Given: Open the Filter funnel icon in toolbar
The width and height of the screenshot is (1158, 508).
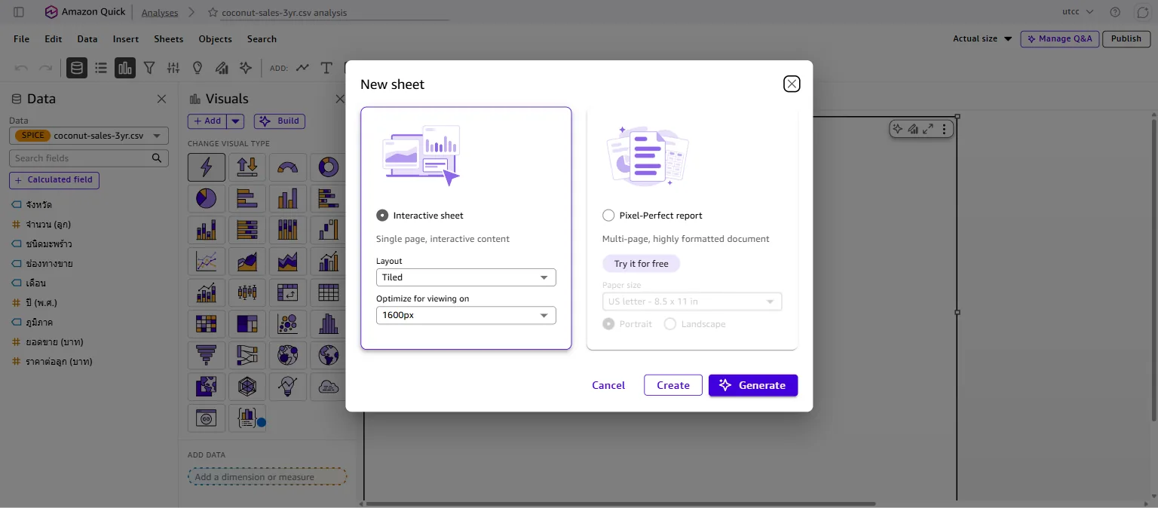Looking at the screenshot, I should pos(149,68).
